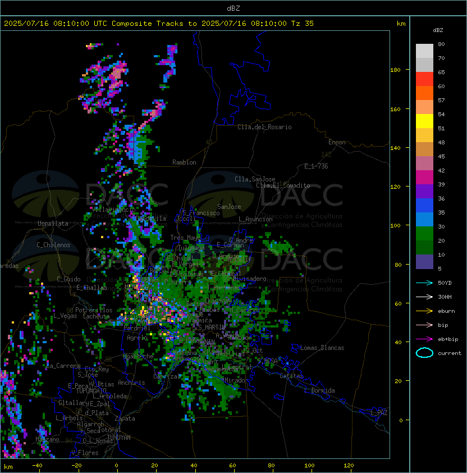Select the Cllа.El_Cavadito map label
467x473 pixels.
[x=283, y=185]
